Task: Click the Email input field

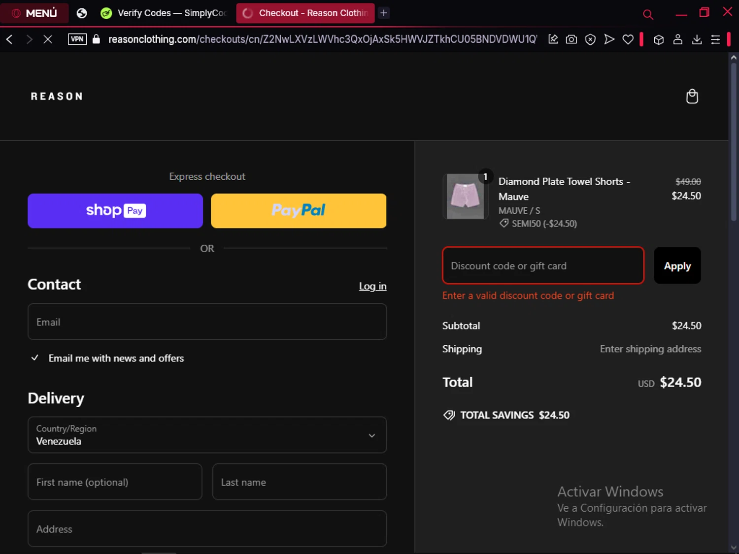Action: (207, 322)
